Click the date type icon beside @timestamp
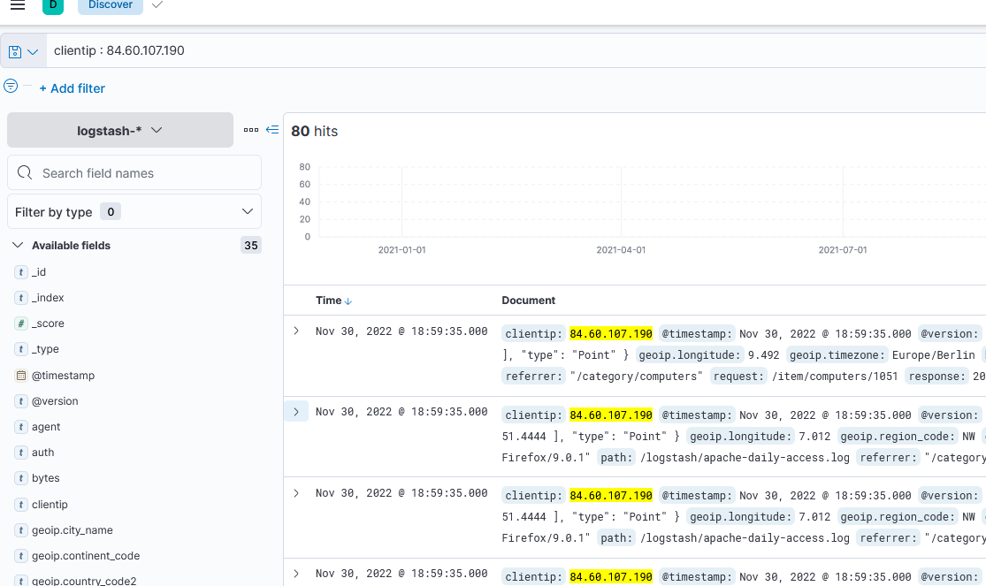 [20, 376]
